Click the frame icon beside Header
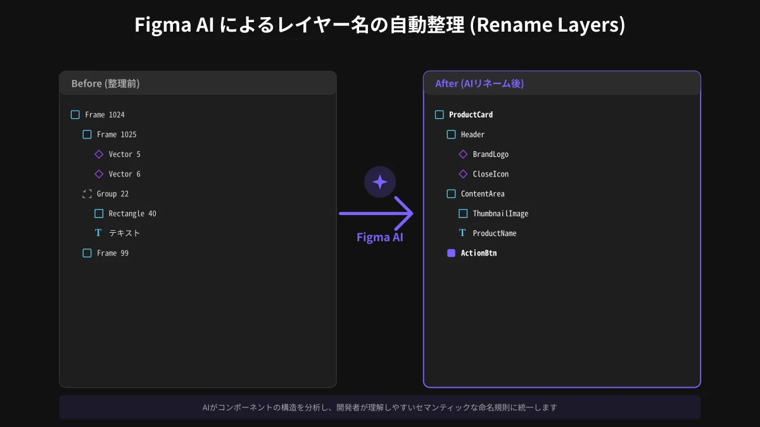 (452, 134)
